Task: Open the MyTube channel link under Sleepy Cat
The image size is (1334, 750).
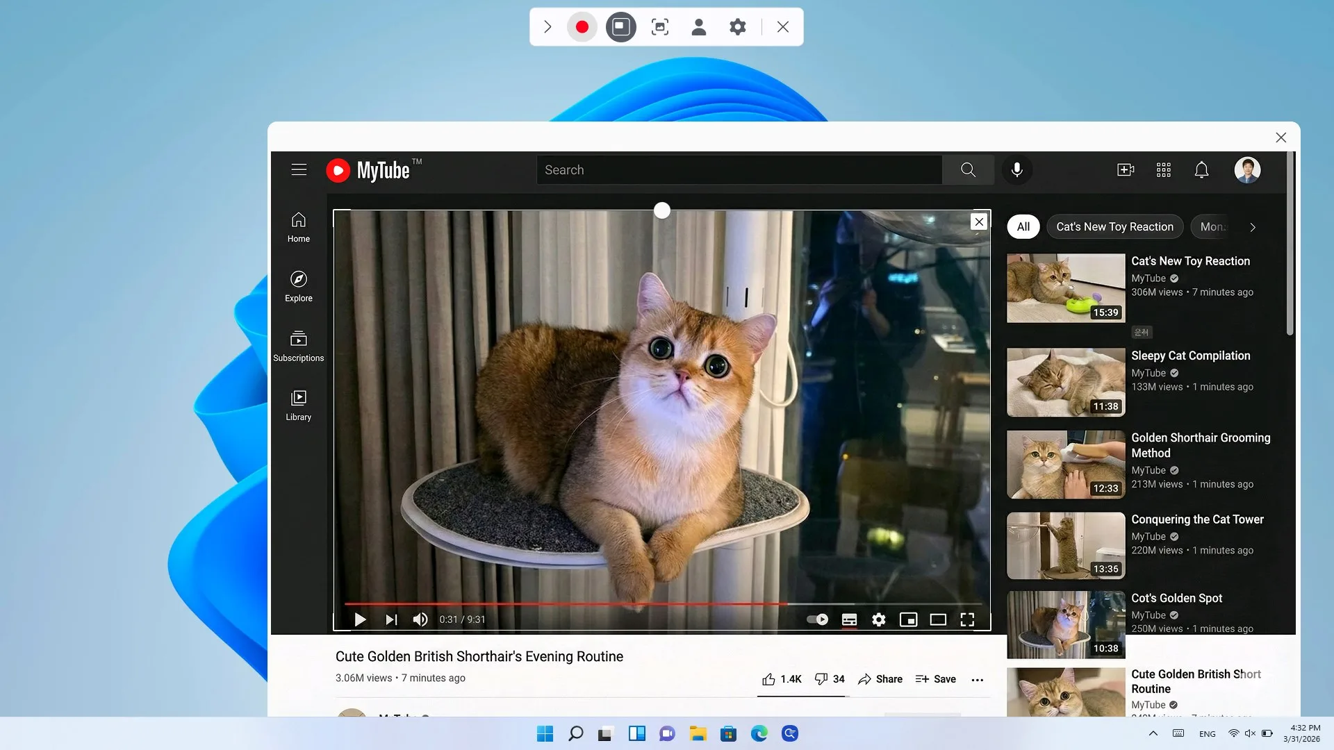Action: coord(1148,373)
